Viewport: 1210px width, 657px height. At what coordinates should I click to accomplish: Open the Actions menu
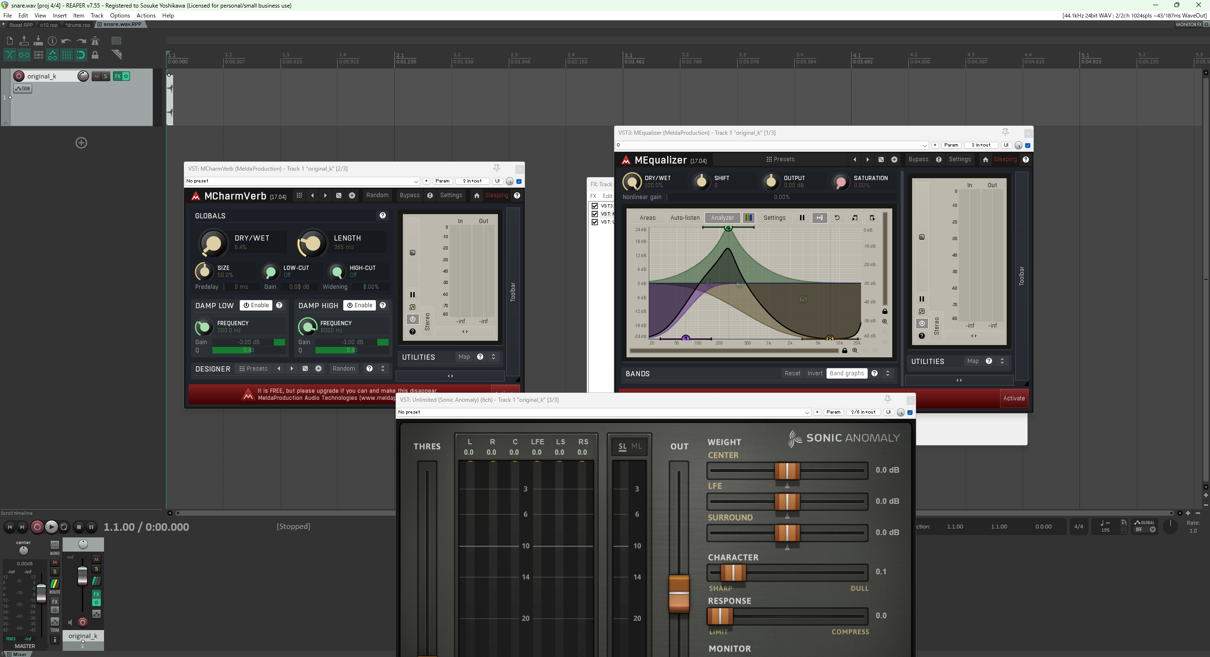click(146, 16)
